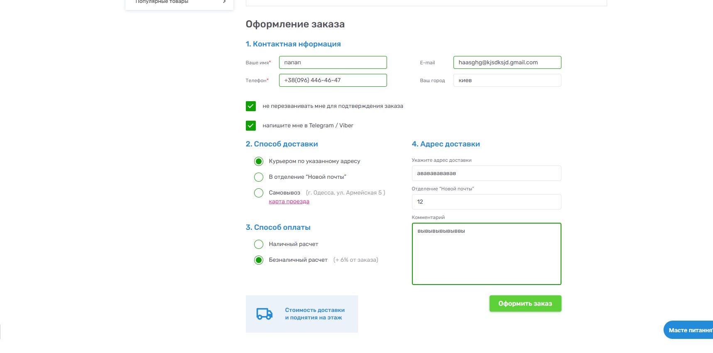
Task: Edit the 'Ваш город' field
Action: (x=507, y=80)
